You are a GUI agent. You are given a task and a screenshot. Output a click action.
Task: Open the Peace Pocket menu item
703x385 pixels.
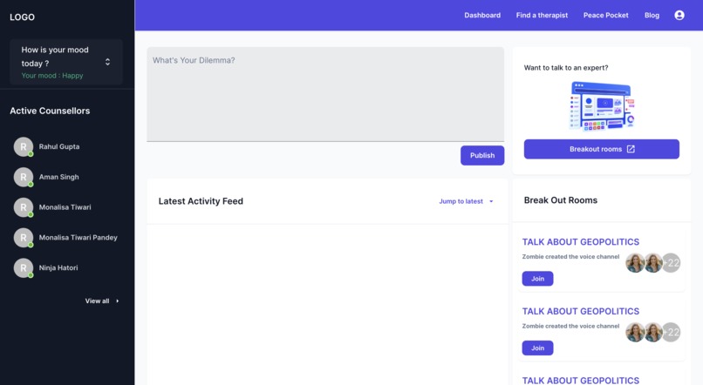(x=605, y=15)
